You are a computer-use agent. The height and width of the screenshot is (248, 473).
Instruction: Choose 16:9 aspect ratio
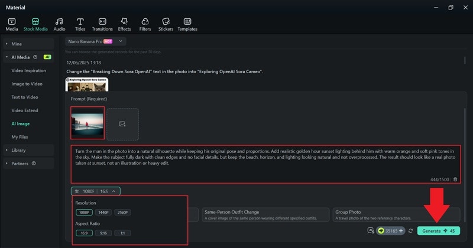84,233
